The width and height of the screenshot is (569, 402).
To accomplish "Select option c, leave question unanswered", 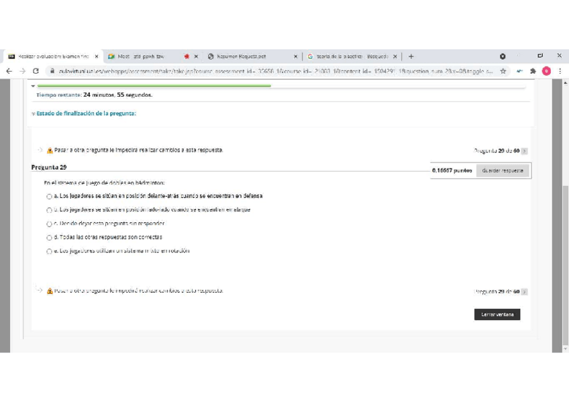I will (50, 224).
